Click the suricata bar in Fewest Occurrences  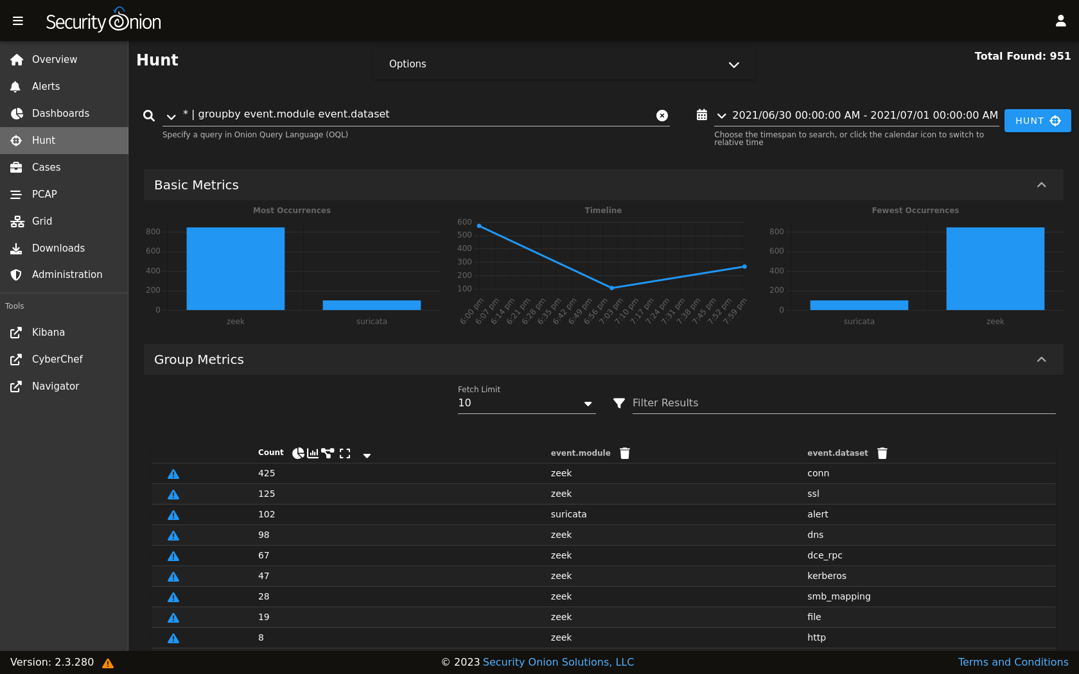(859, 305)
